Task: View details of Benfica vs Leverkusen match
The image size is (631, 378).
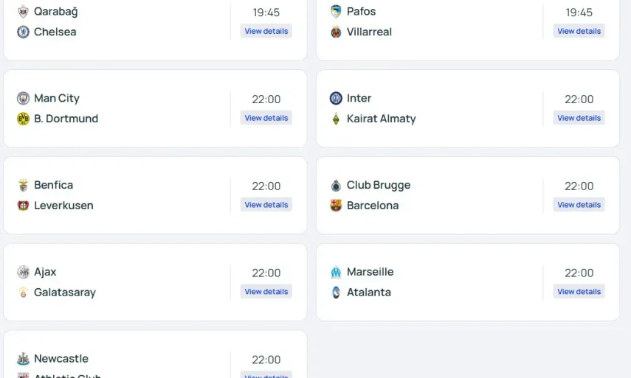Action: (266, 205)
